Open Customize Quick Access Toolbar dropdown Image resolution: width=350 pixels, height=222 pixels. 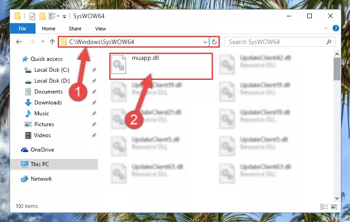click(x=64, y=16)
